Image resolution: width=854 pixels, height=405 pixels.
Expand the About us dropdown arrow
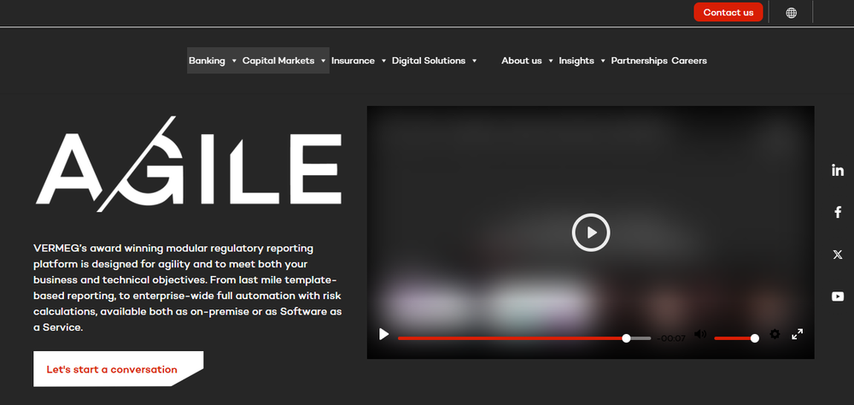pos(551,61)
